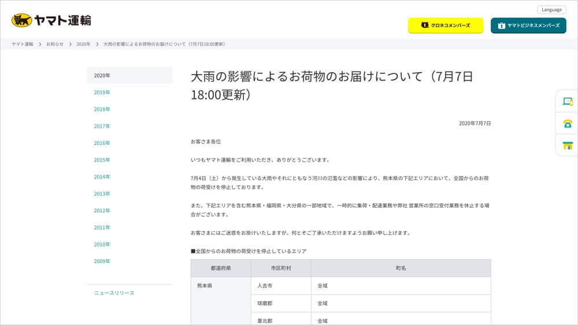
Task: Click the cat icon on the yellow Kuroneko Members button
Action: pos(425,25)
